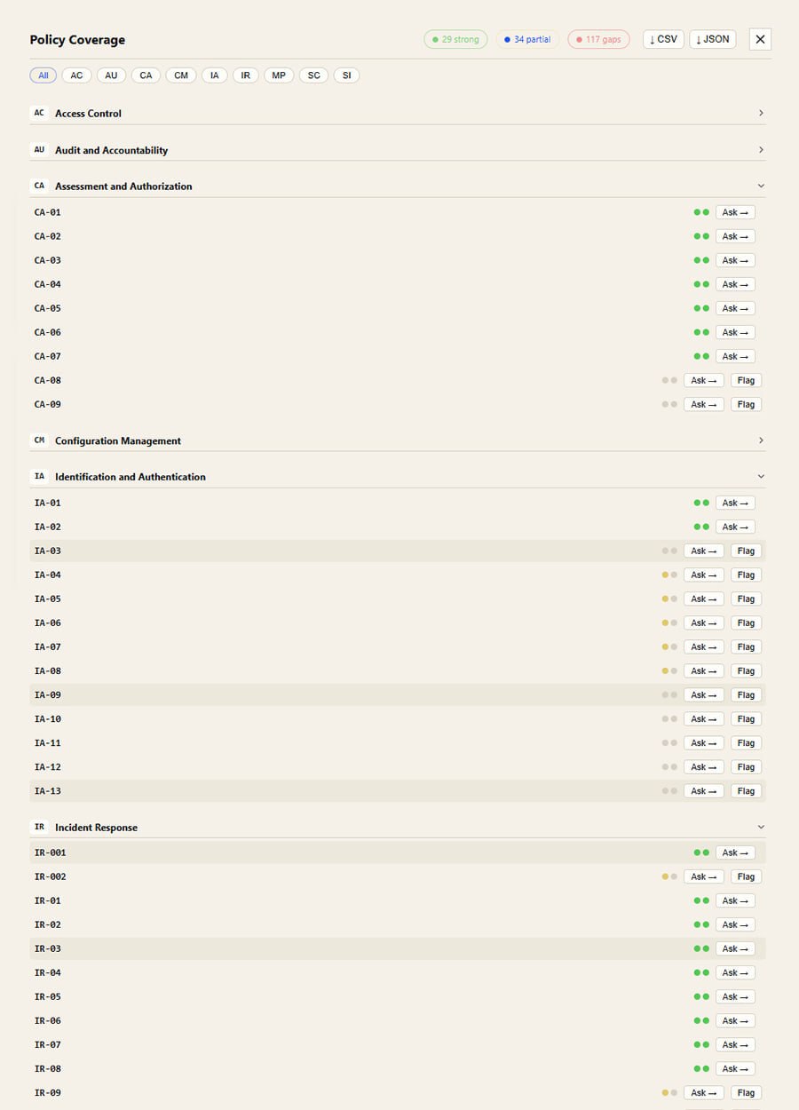This screenshot has height=1110, width=799.
Task: Select the IA family filter tab
Action: click(214, 75)
